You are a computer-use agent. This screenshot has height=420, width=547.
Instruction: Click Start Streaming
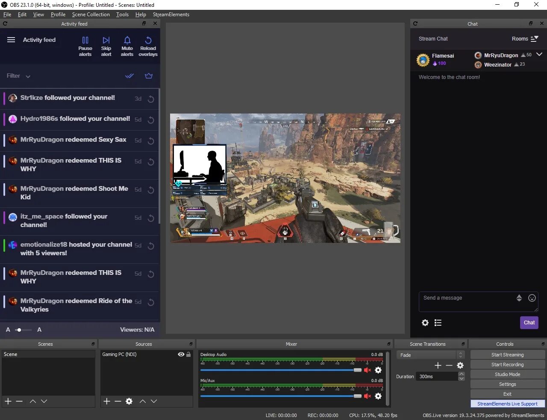[508, 355]
